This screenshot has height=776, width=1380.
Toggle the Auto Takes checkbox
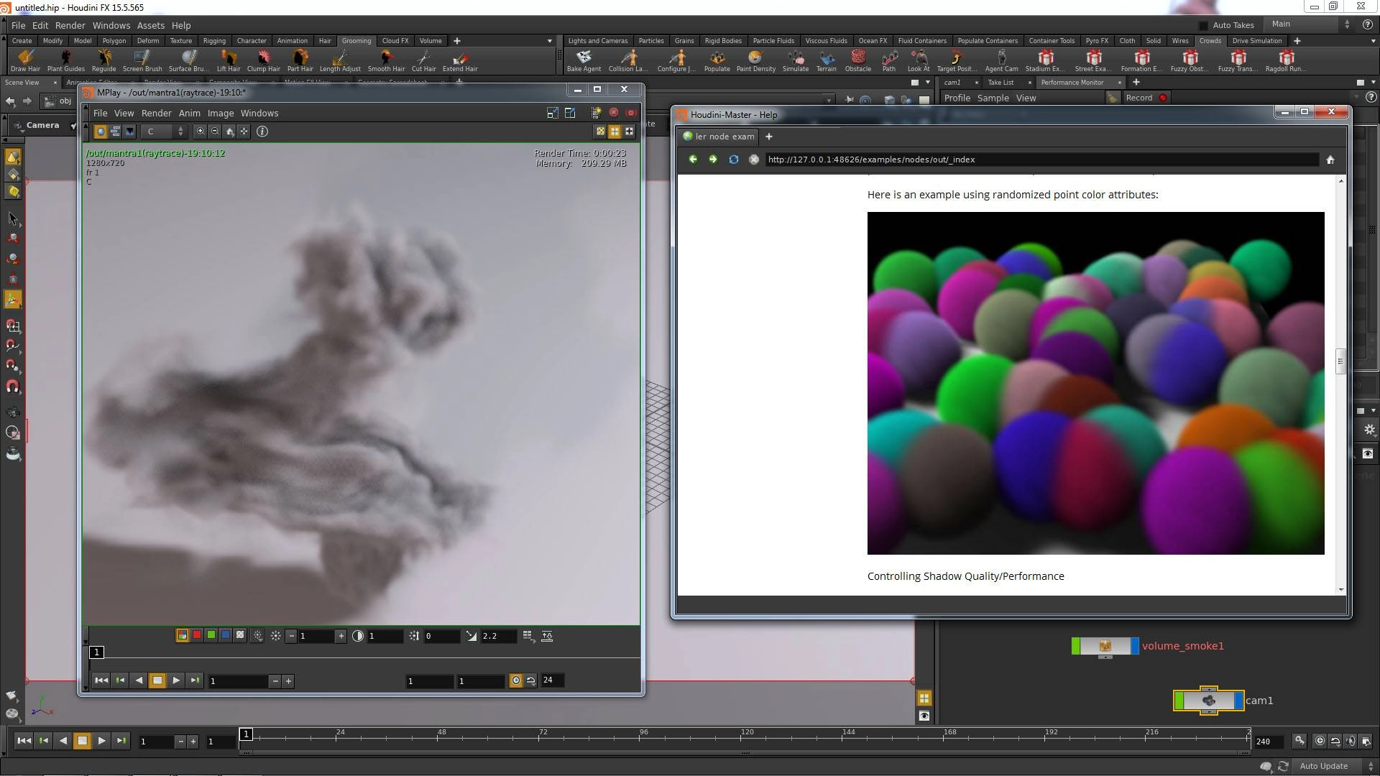pyautogui.click(x=1203, y=25)
